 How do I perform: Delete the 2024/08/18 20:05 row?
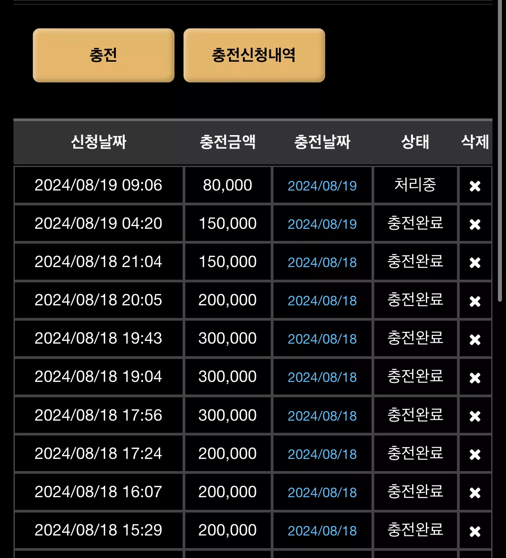(475, 301)
